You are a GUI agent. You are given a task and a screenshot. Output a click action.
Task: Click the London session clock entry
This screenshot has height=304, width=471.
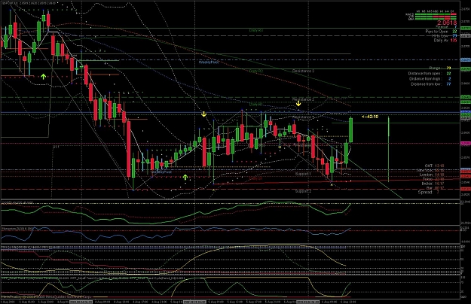tap(432, 175)
